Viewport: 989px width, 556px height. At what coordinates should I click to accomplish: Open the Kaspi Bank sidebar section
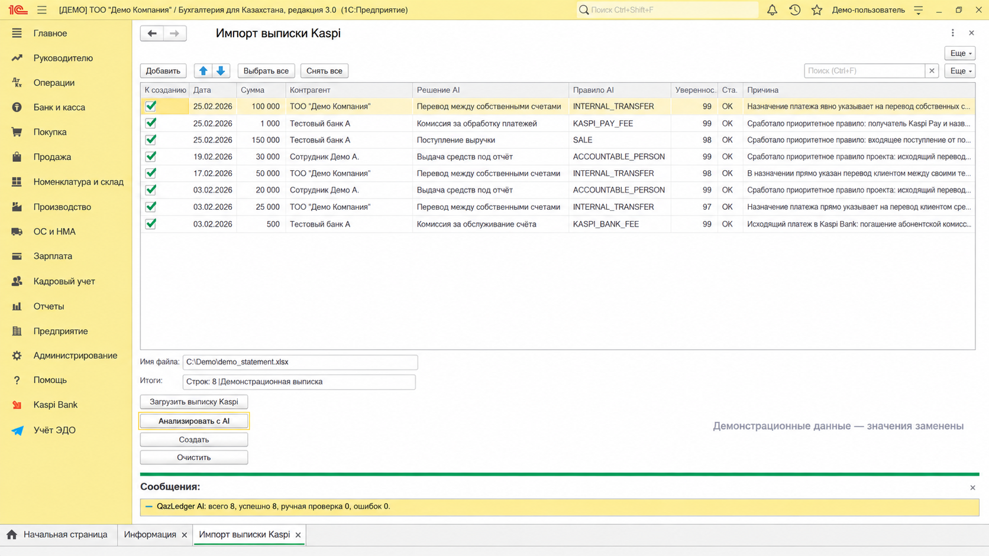[x=55, y=405]
